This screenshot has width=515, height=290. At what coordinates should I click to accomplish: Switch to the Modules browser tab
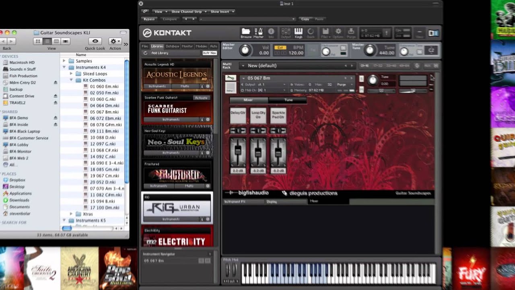pyautogui.click(x=202, y=46)
